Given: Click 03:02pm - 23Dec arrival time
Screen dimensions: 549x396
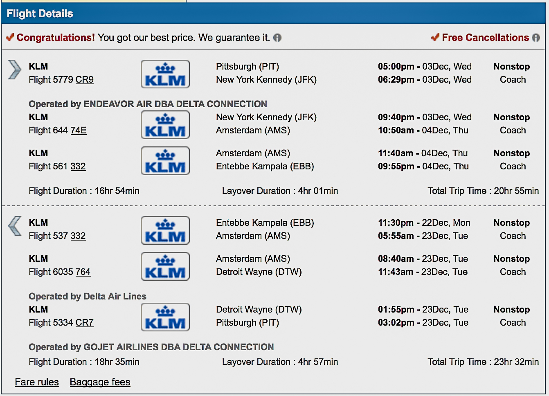Looking at the screenshot, I should 423,323.
